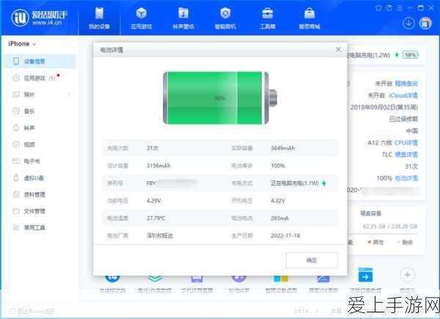Open the 爱思商城 store tab
Viewport: 440px width, 319px height.
309,18
